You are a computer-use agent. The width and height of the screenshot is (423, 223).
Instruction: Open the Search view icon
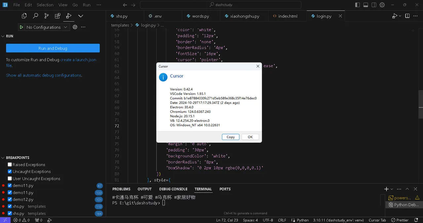click(35, 16)
